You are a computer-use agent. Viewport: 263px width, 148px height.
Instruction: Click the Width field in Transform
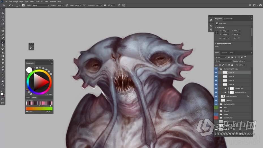tap(225, 31)
